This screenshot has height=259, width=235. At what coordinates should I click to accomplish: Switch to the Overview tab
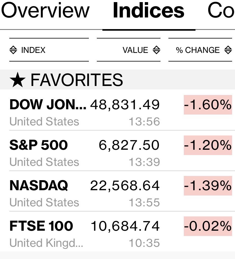[x=46, y=11]
